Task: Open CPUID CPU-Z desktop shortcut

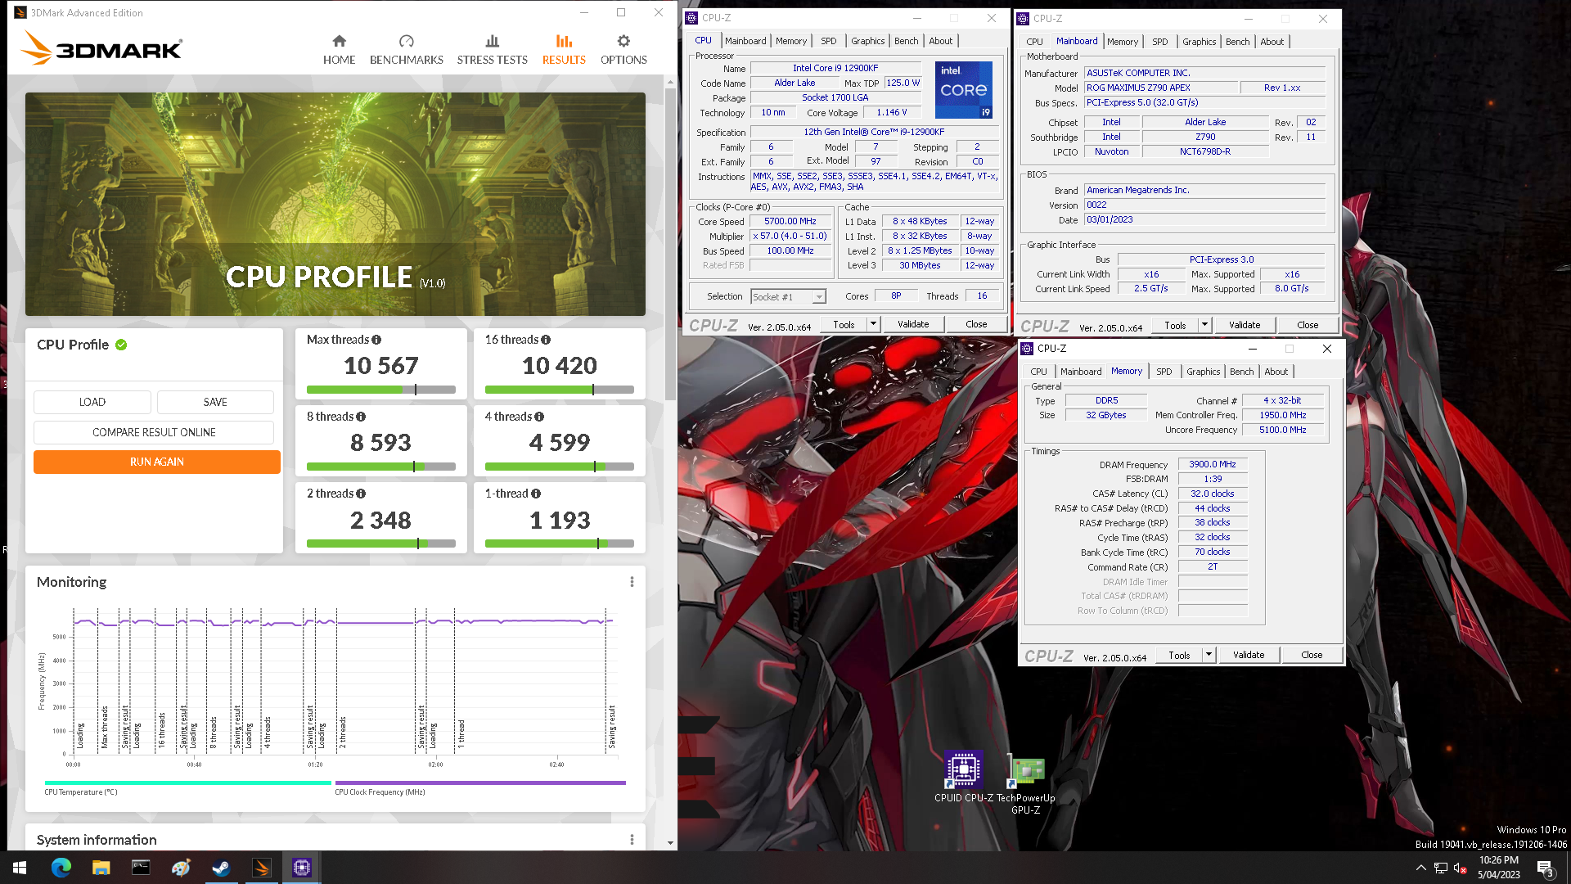Action: pos(963,777)
